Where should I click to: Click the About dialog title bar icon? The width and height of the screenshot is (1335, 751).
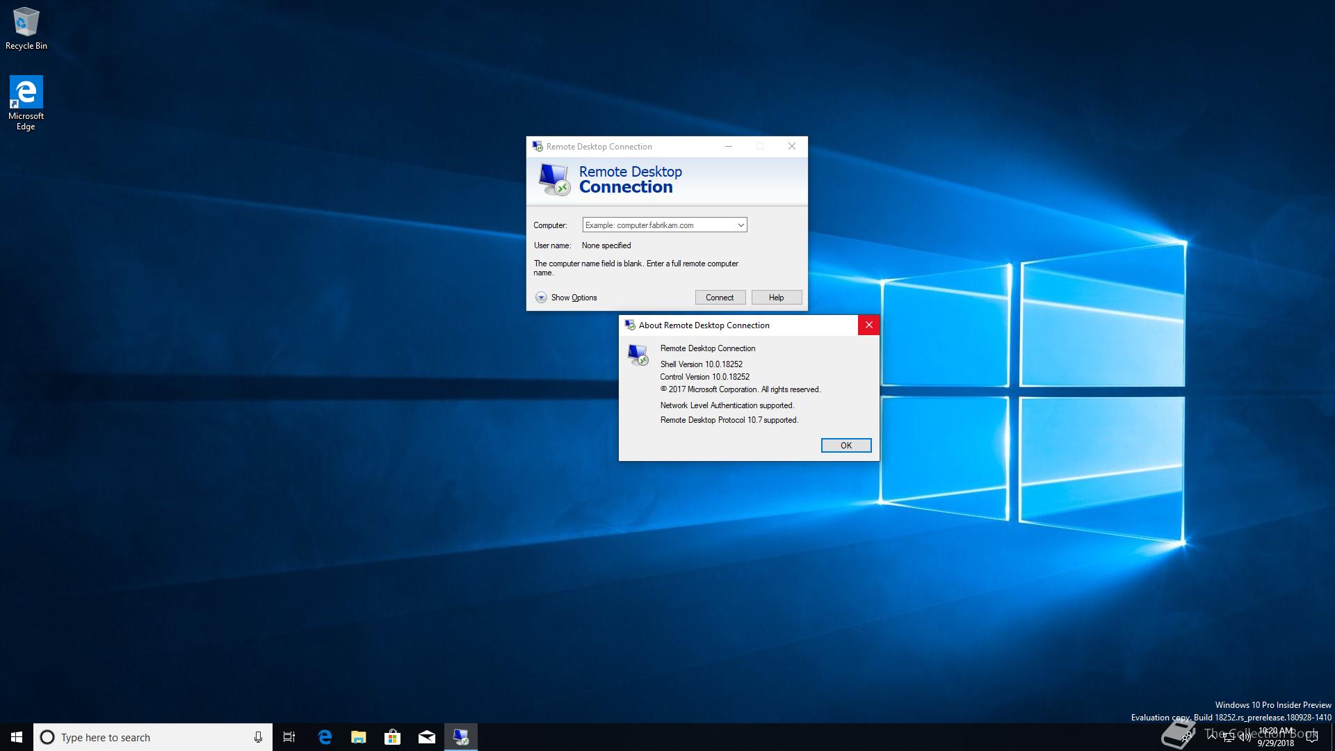pyautogui.click(x=630, y=325)
